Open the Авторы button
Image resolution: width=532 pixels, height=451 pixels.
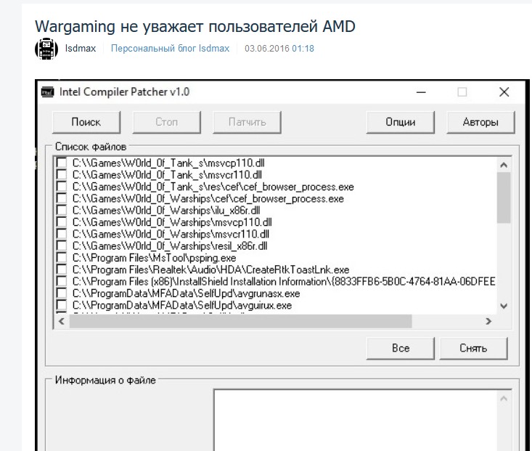[480, 122]
